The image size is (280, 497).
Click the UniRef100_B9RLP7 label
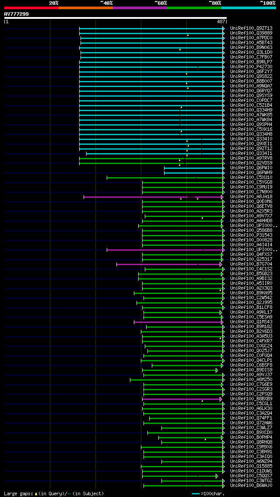pyautogui.click(x=252, y=62)
